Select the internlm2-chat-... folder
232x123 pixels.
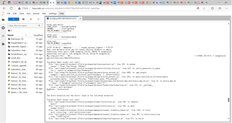[25, 51]
